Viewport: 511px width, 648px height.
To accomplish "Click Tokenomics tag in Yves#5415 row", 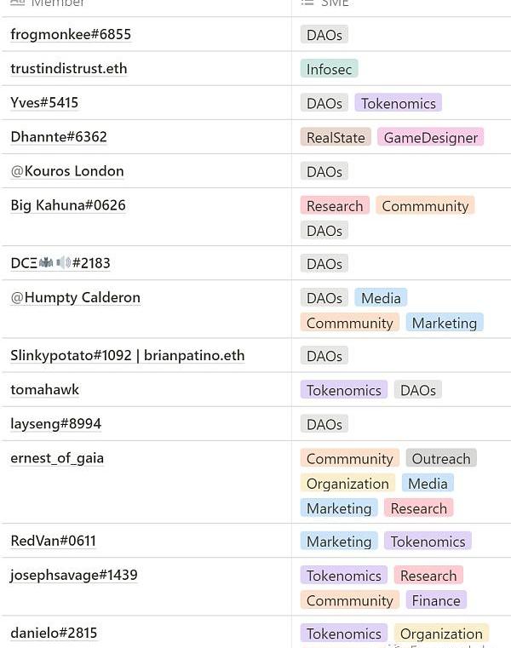I will click(x=398, y=103).
